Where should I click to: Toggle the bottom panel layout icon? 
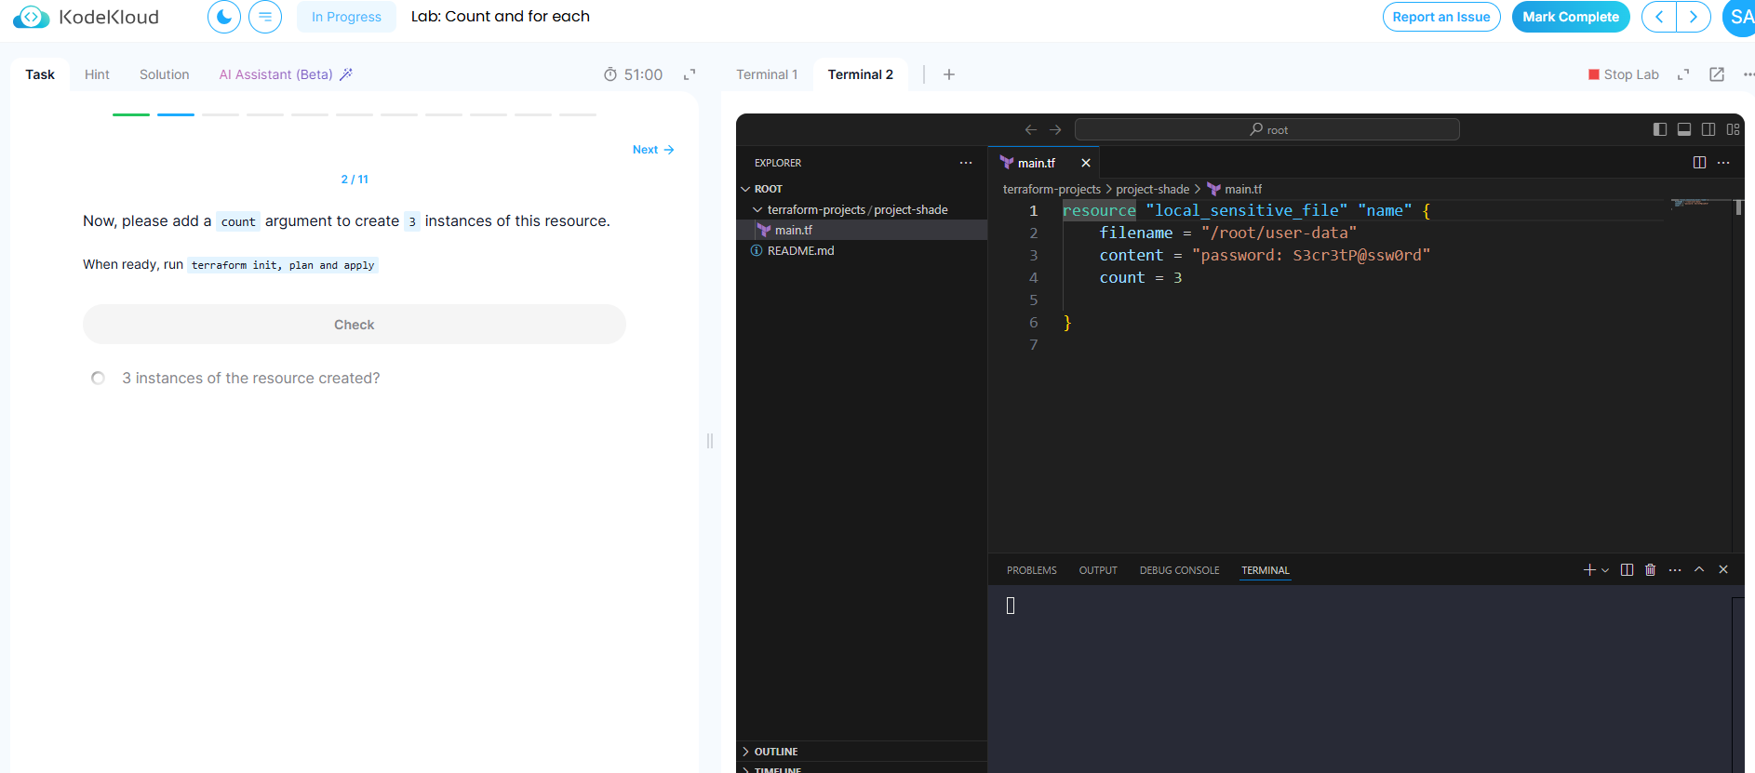pyautogui.click(x=1684, y=129)
